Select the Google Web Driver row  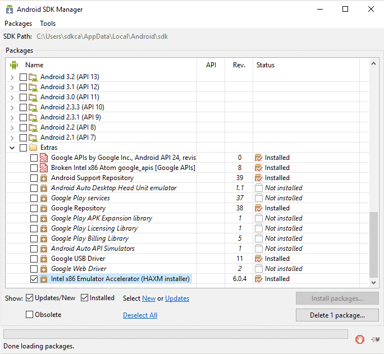pyautogui.click(x=188, y=269)
